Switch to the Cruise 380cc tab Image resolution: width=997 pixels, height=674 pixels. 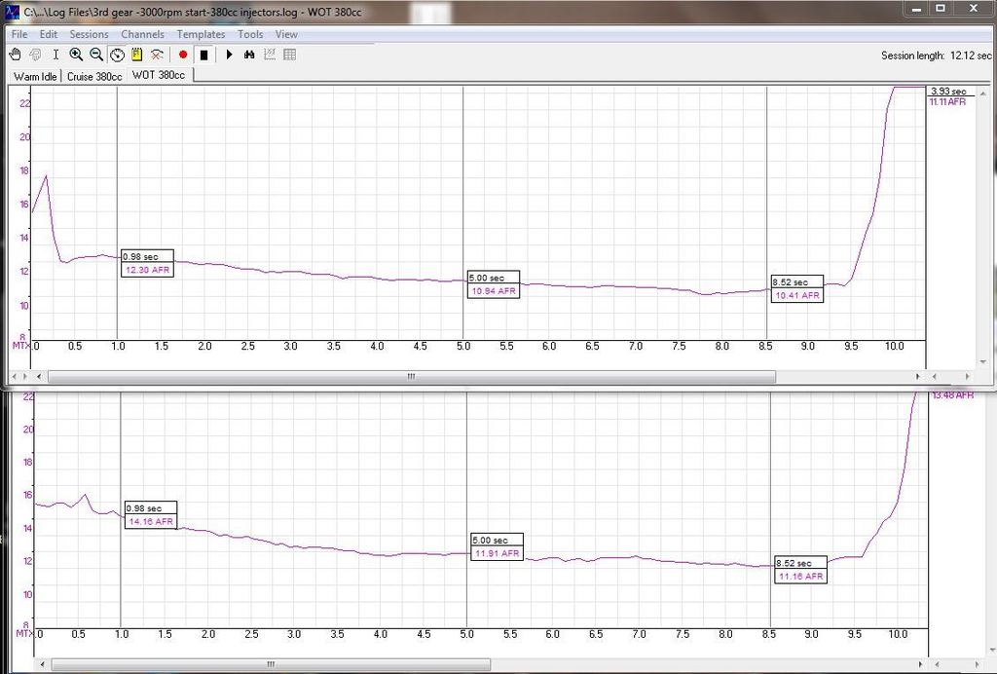[94, 76]
